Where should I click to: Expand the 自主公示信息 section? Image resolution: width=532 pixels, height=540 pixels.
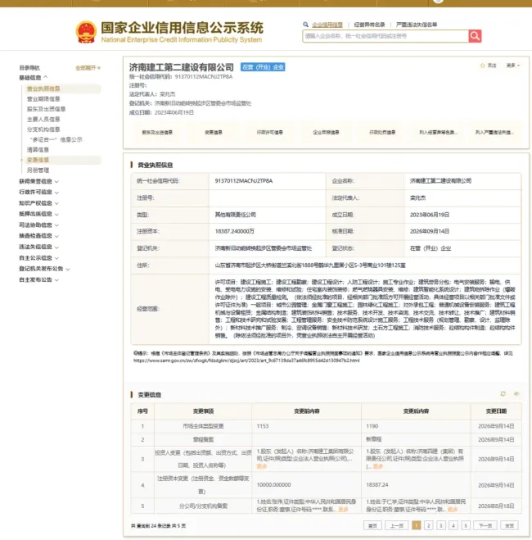pos(38,258)
